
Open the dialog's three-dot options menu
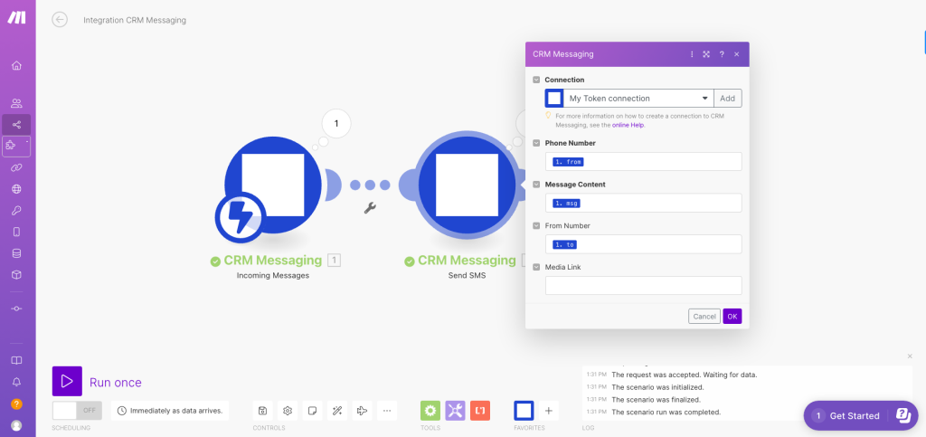[x=692, y=54]
